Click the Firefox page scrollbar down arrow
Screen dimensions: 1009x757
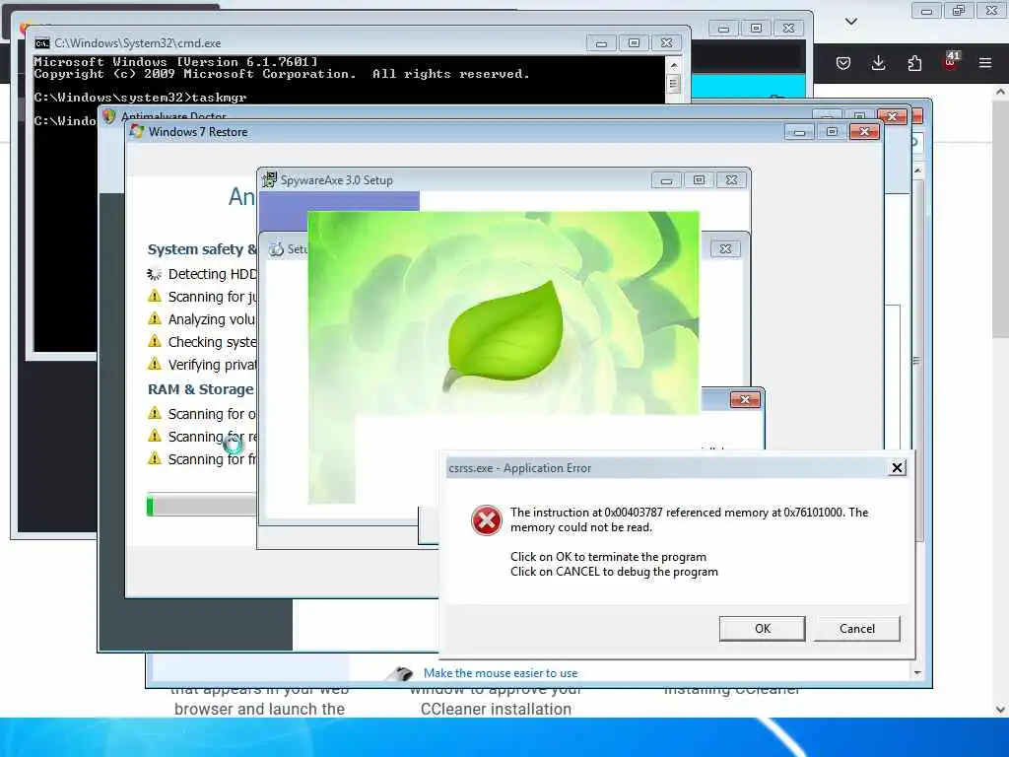[1001, 710]
